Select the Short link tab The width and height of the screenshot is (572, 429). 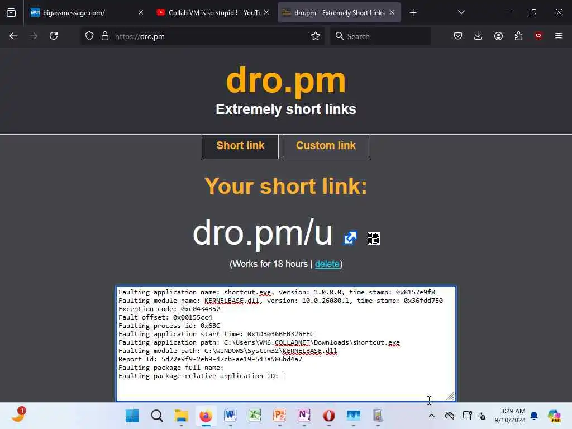240,146
